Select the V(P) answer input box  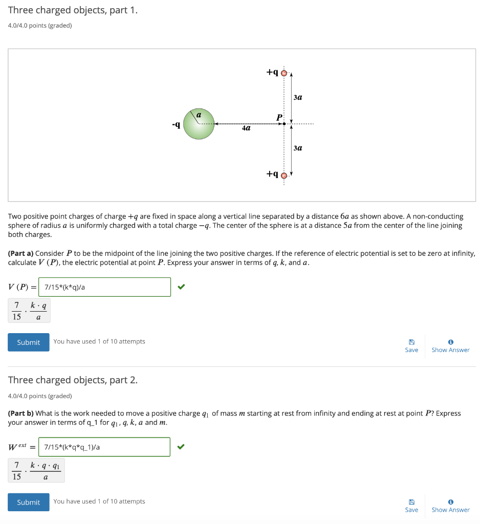[104, 287]
